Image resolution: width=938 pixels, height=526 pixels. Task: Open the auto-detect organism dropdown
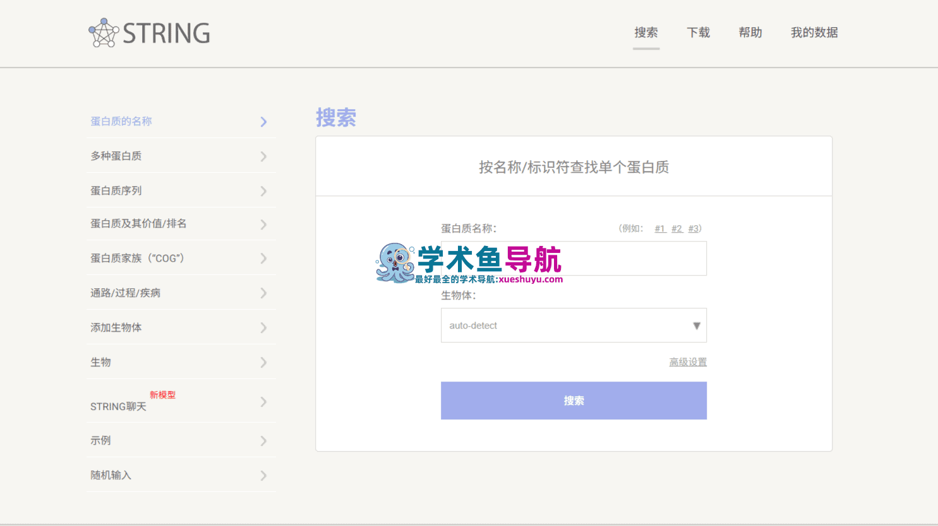click(x=574, y=325)
